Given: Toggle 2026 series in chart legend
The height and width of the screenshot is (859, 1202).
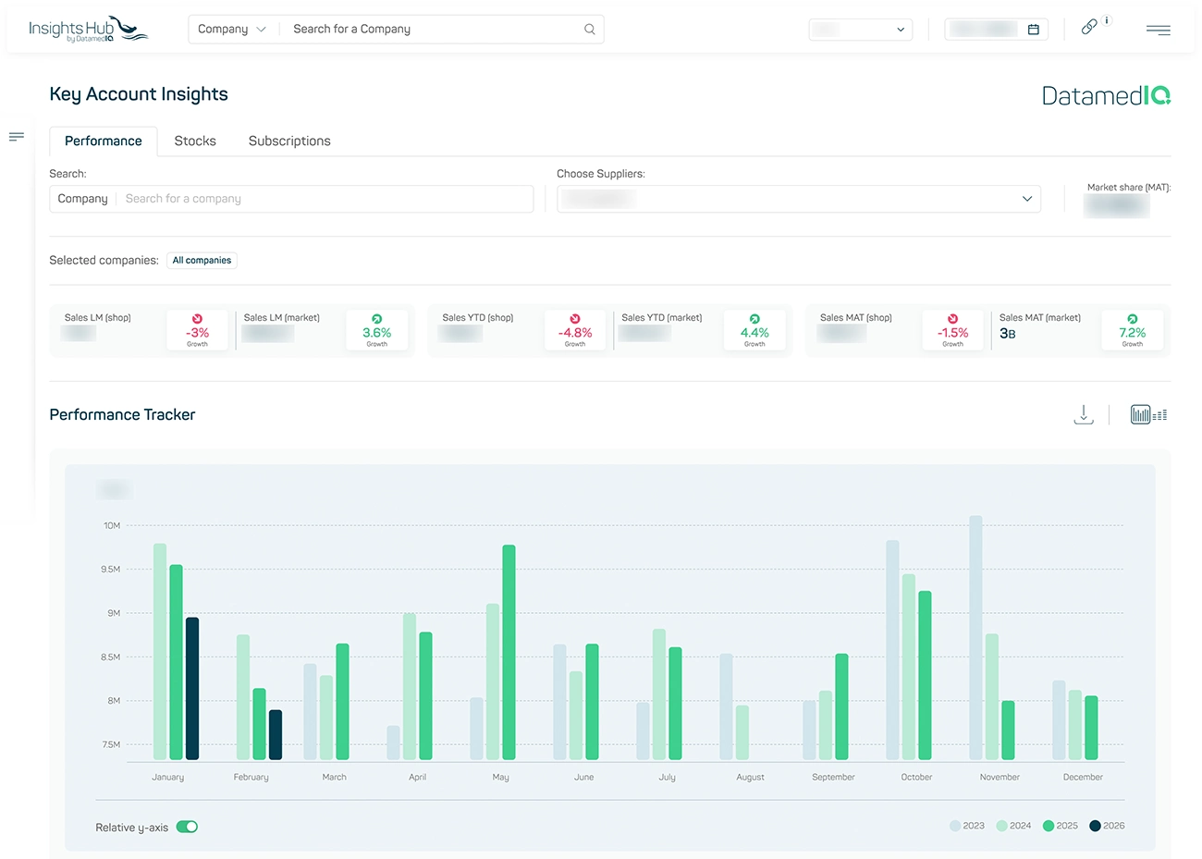Looking at the screenshot, I should coord(1107,826).
